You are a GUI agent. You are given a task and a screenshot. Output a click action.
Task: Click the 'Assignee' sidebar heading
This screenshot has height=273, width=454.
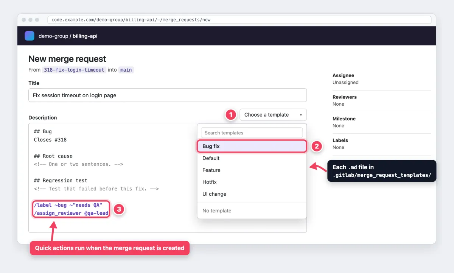click(344, 75)
